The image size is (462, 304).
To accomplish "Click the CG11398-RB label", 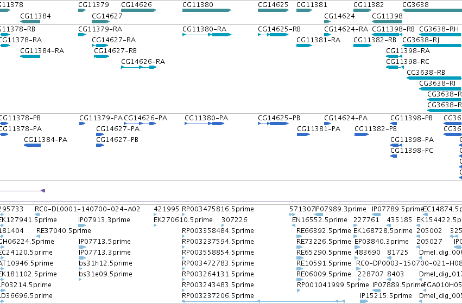I will click(x=394, y=29).
